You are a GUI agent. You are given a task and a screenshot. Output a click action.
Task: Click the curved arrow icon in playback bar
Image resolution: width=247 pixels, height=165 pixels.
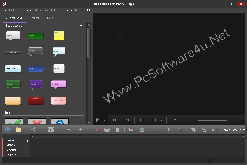(x=173, y=120)
